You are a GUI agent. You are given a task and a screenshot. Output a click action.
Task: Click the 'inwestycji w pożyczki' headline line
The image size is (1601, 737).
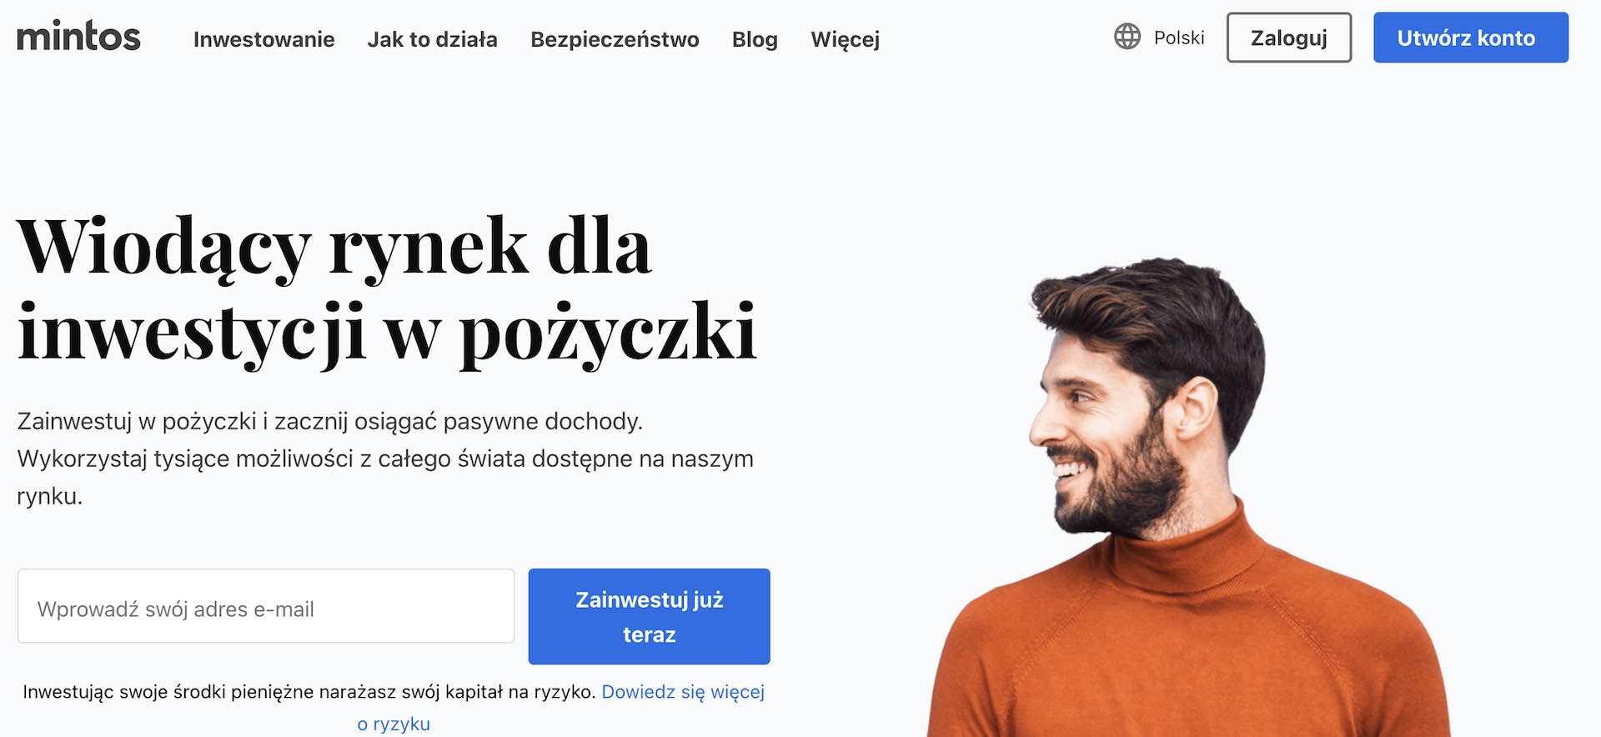(387, 333)
